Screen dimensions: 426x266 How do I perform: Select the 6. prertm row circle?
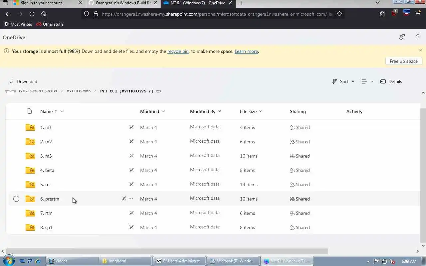tap(16, 199)
